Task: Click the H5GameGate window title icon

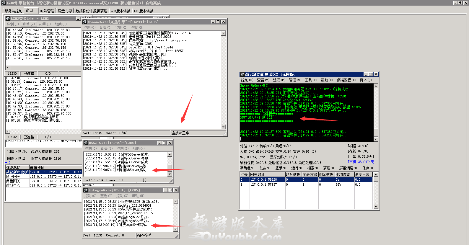Action: click(85, 22)
